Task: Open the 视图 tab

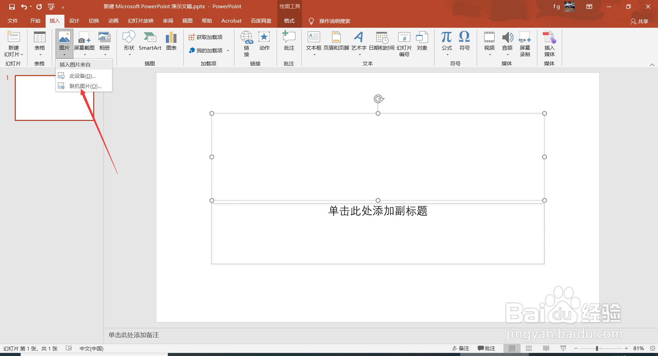Action: (x=187, y=21)
